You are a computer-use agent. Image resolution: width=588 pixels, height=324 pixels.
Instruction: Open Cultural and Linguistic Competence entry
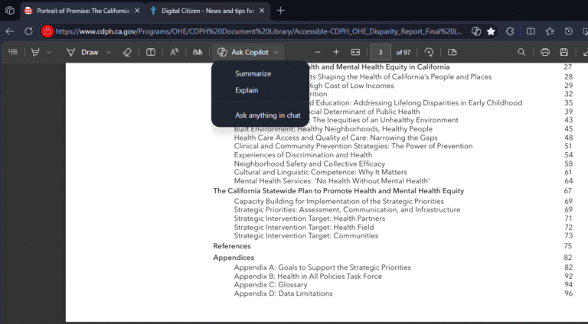click(x=320, y=172)
